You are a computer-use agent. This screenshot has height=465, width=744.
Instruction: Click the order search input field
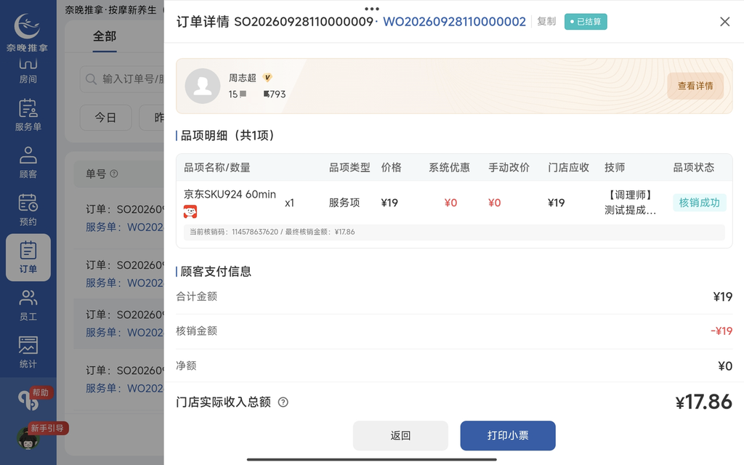coord(122,78)
